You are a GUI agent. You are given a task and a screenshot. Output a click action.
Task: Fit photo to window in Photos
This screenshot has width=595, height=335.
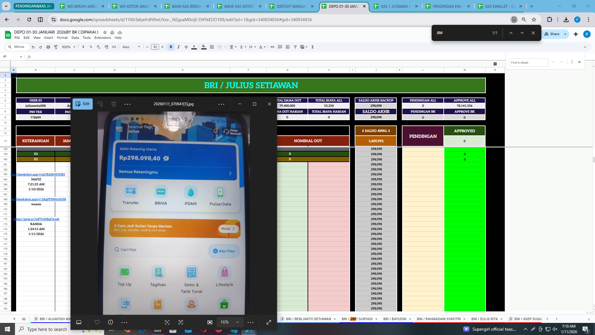(x=210, y=322)
